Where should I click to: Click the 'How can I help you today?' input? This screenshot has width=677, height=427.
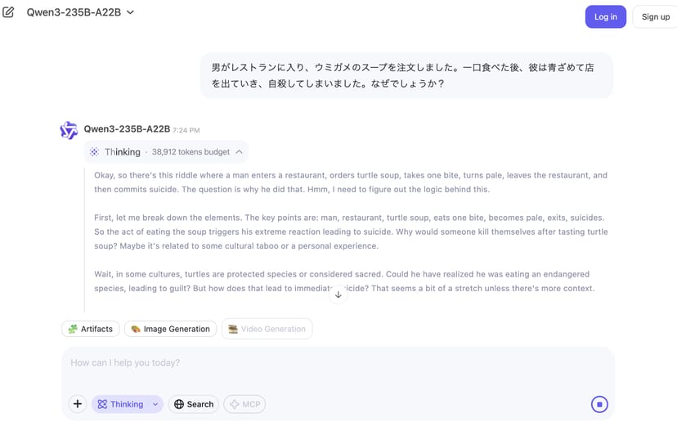click(x=327, y=362)
